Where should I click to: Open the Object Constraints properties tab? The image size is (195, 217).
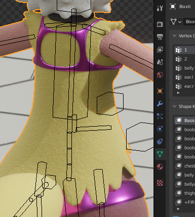(160, 141)
